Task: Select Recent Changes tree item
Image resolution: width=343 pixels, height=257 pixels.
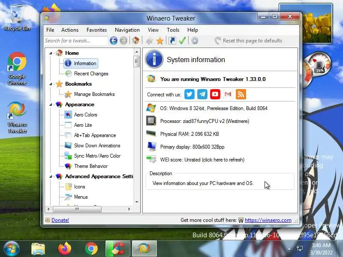Action: [87, 74]
